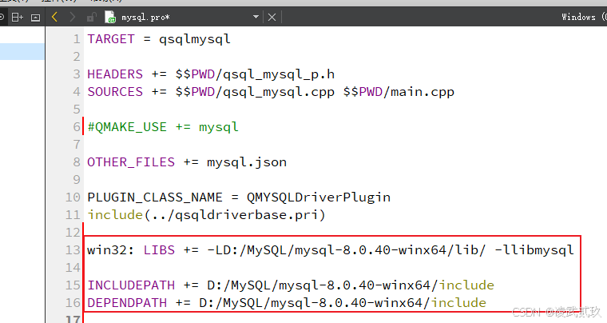Click the LIBS keyword on line 13
Screen dimensions: 607x323
point(159,250)
